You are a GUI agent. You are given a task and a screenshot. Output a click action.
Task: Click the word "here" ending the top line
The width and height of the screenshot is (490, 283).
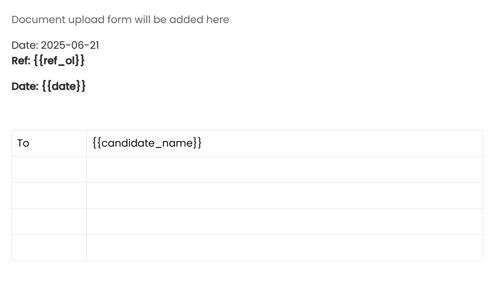[217, 20]
